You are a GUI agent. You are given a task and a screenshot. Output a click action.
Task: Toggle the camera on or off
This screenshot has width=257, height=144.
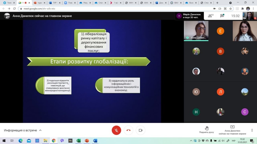(x=141, y=130)
